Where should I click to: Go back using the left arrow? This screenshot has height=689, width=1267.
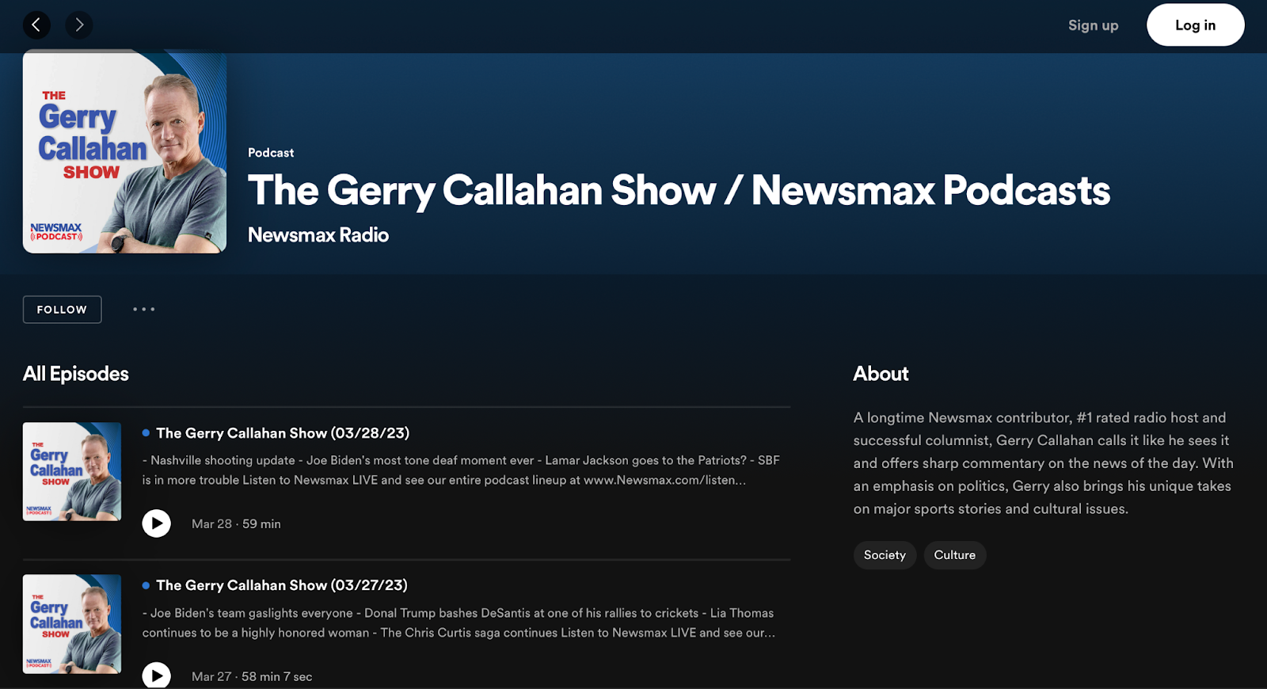pos(36,25)
